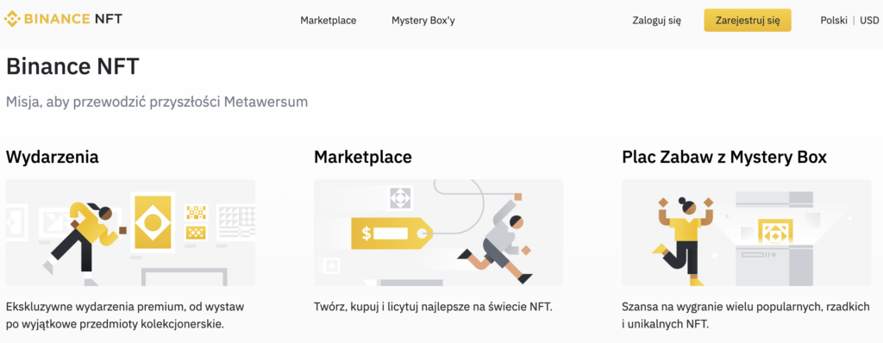The height and width of the screenshot is (343, 883).
Task: Select Plac Zabaw z Mystery Box heading
Action: point(724,157)
